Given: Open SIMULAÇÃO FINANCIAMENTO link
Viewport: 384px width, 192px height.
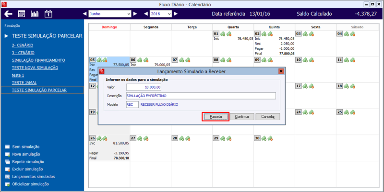Looking at the screenshot, I should click(38, 60).
